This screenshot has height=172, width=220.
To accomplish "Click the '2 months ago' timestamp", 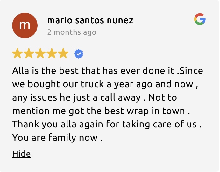I will [x=72, y=32].
